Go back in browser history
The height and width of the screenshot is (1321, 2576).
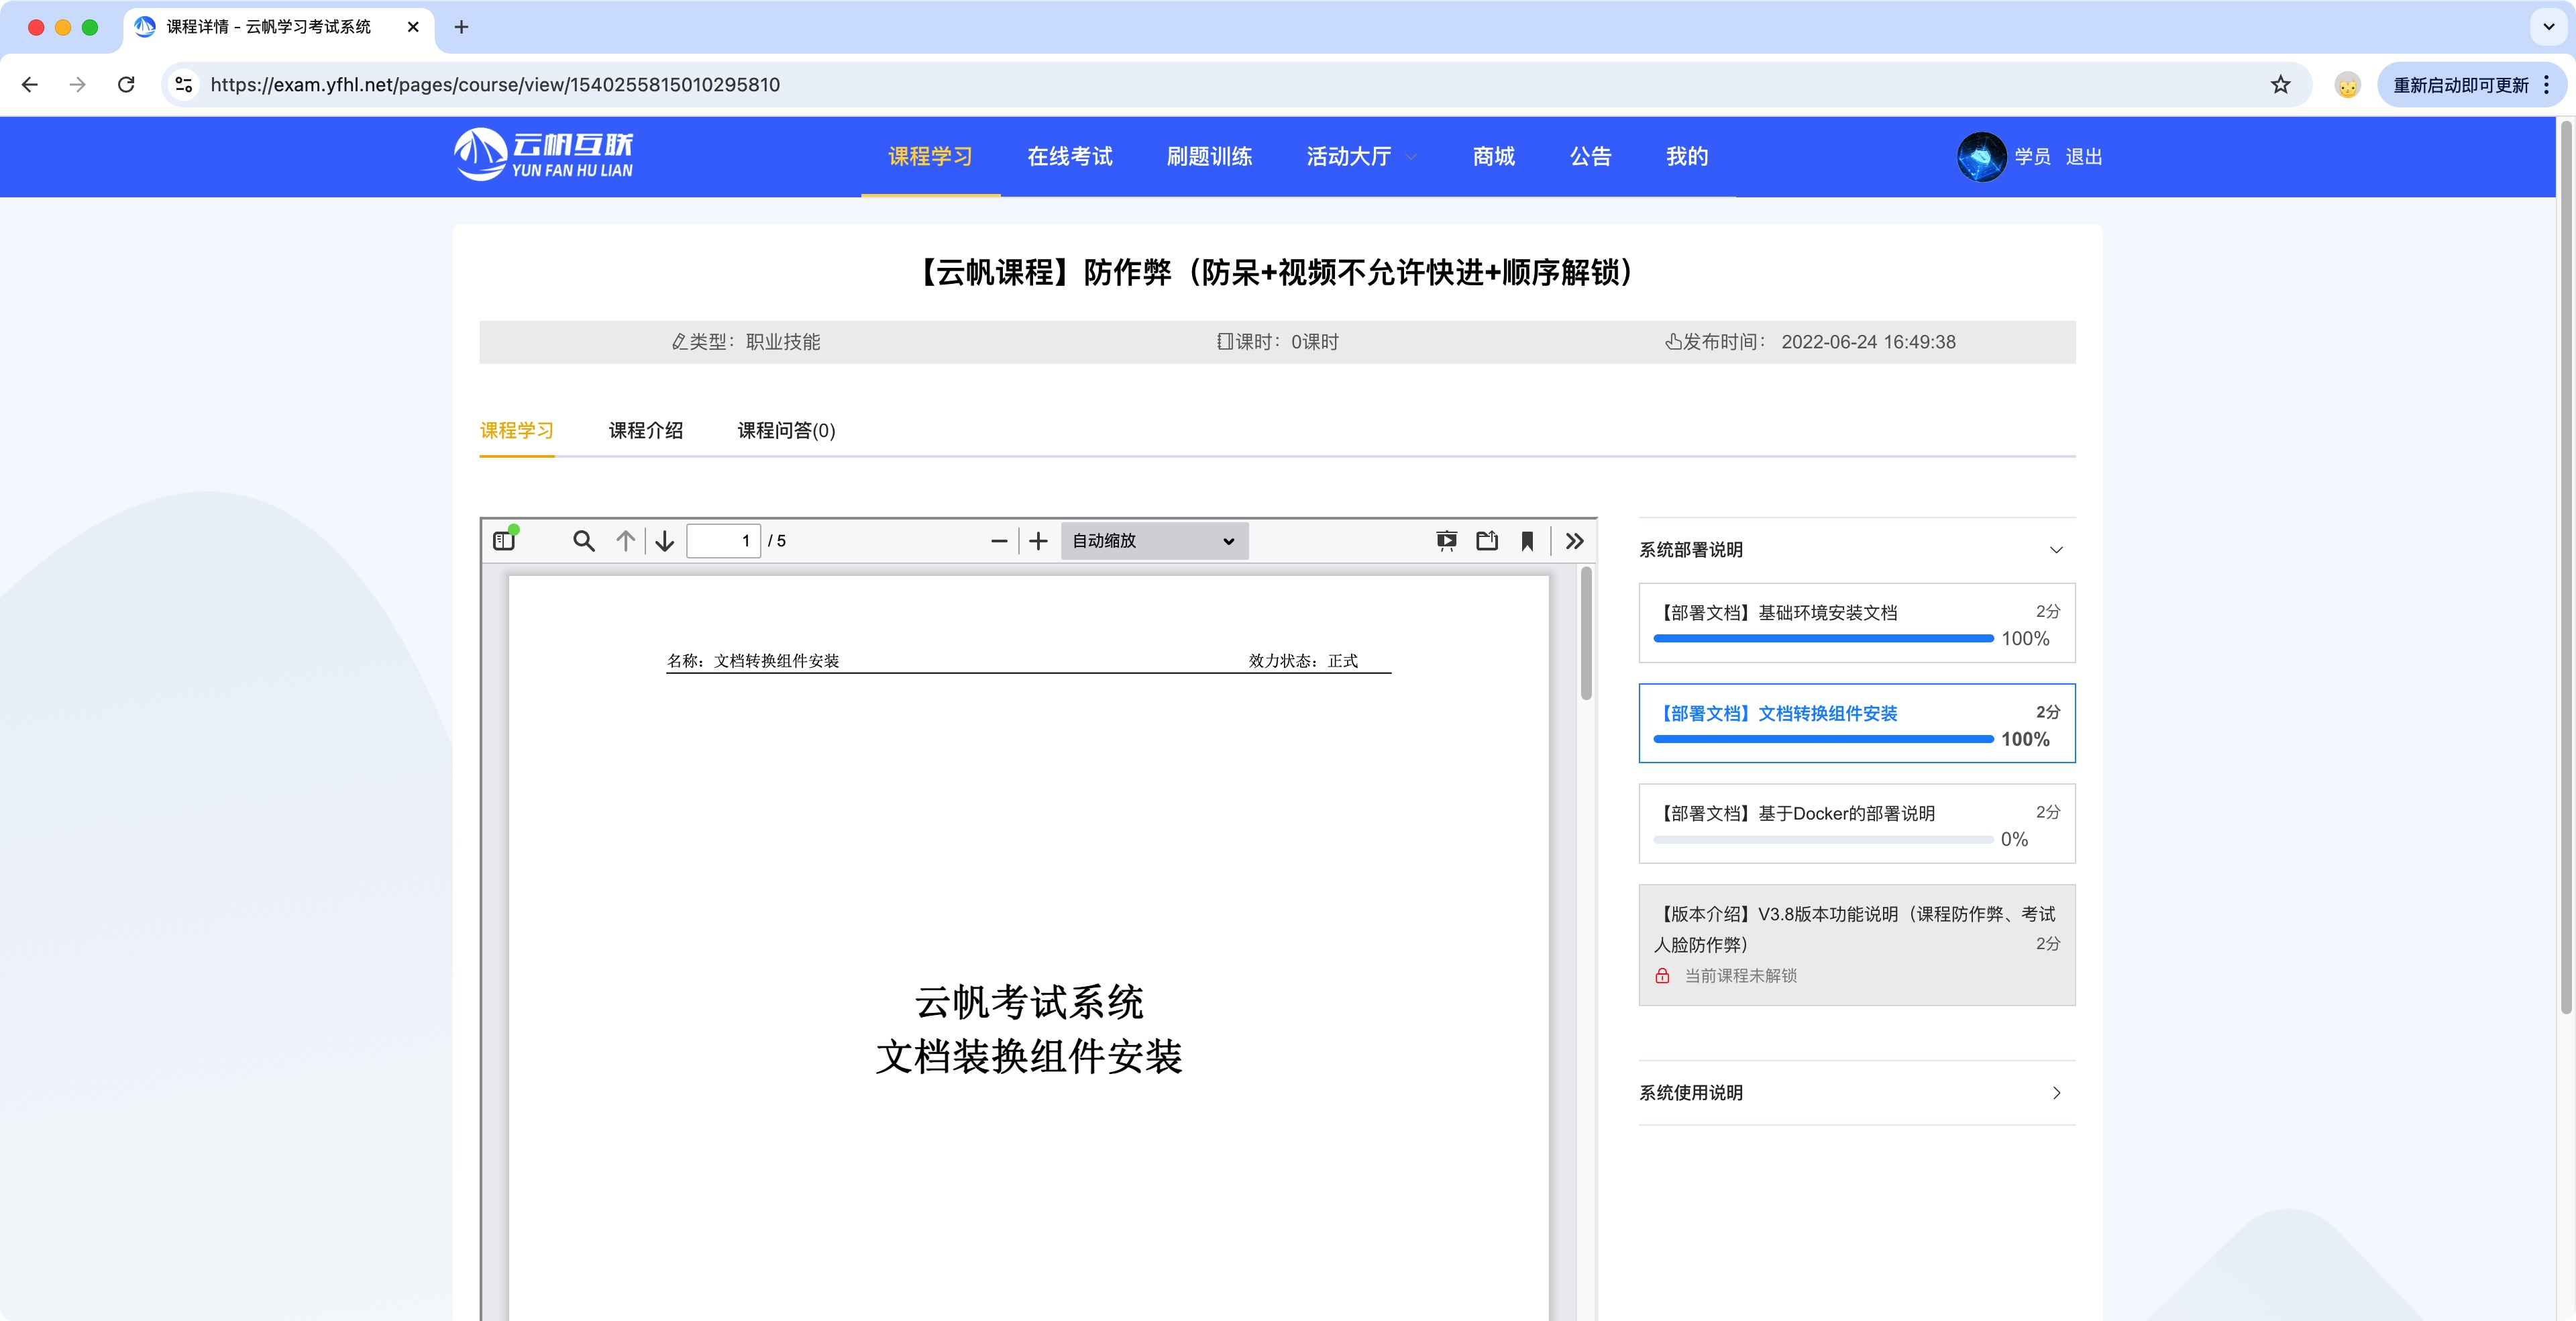(30, 84)
